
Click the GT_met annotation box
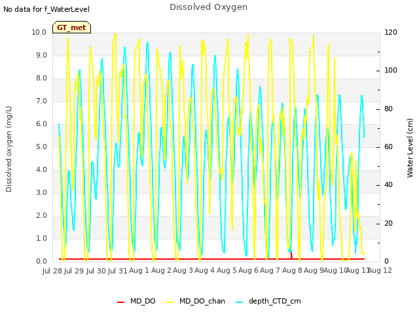(x=71, y=27)
